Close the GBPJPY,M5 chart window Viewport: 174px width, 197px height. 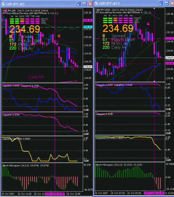pos(90,4)
